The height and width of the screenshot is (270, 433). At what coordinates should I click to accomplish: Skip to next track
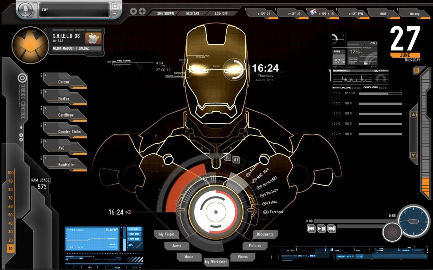[x=332, y=228]
